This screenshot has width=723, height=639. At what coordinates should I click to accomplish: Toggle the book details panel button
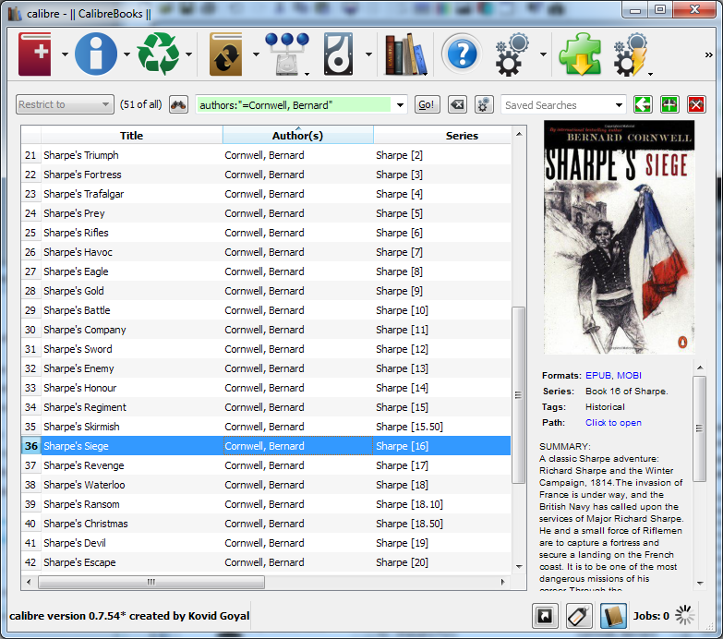613,616
